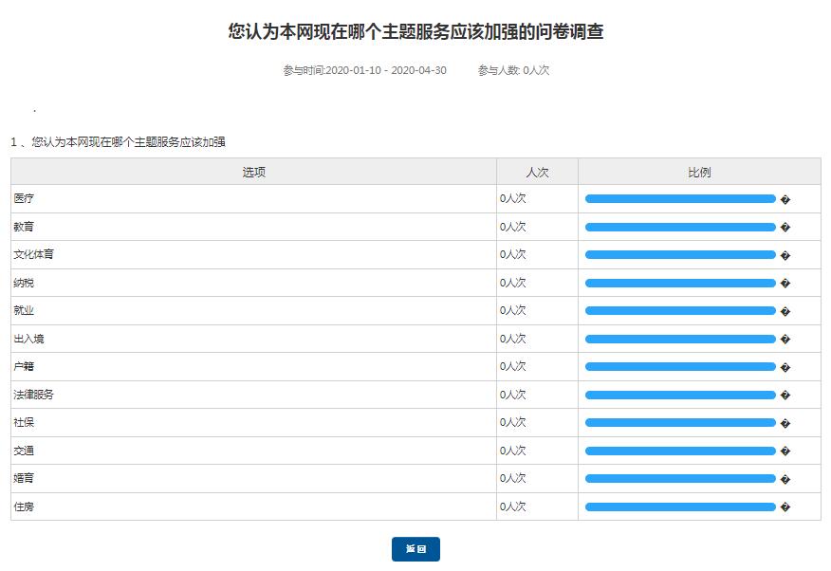Click the 人次 column header
The height and width of the screenshot is (571, 831).
click(537, 172)
